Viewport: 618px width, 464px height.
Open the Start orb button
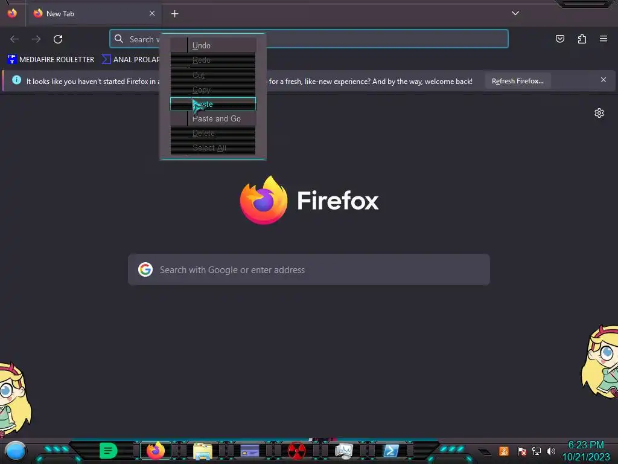pos(16,451)
